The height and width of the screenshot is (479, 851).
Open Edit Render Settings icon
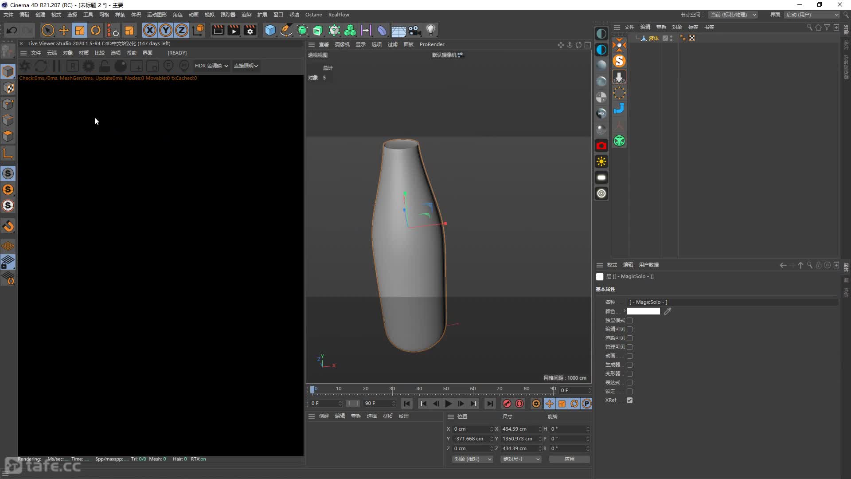coord(250,30)
